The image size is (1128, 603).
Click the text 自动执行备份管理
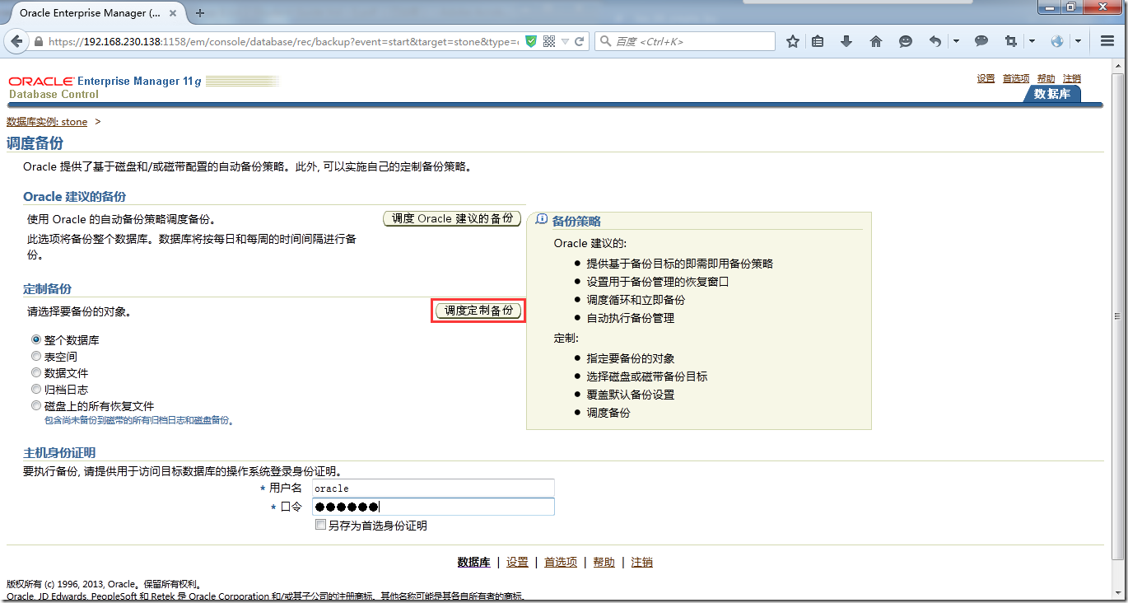coord(631,318)
